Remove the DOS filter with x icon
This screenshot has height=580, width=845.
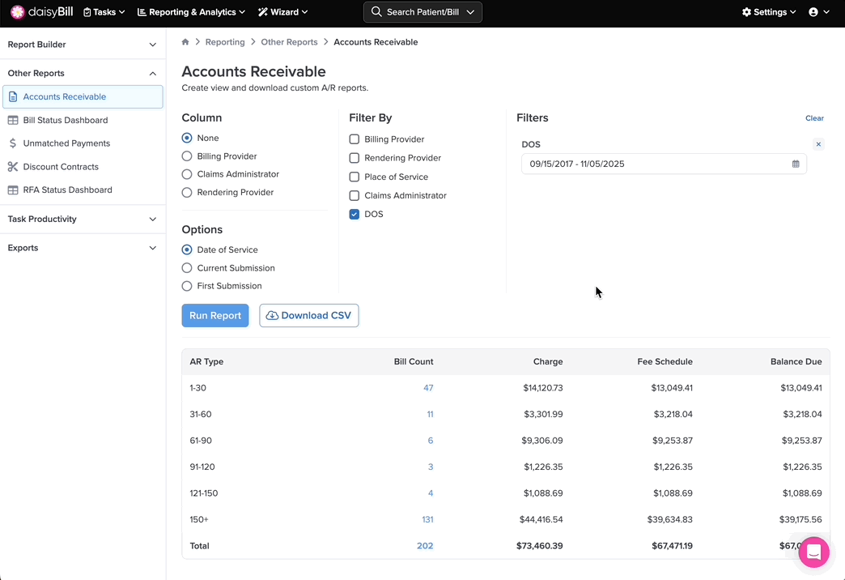818,144
